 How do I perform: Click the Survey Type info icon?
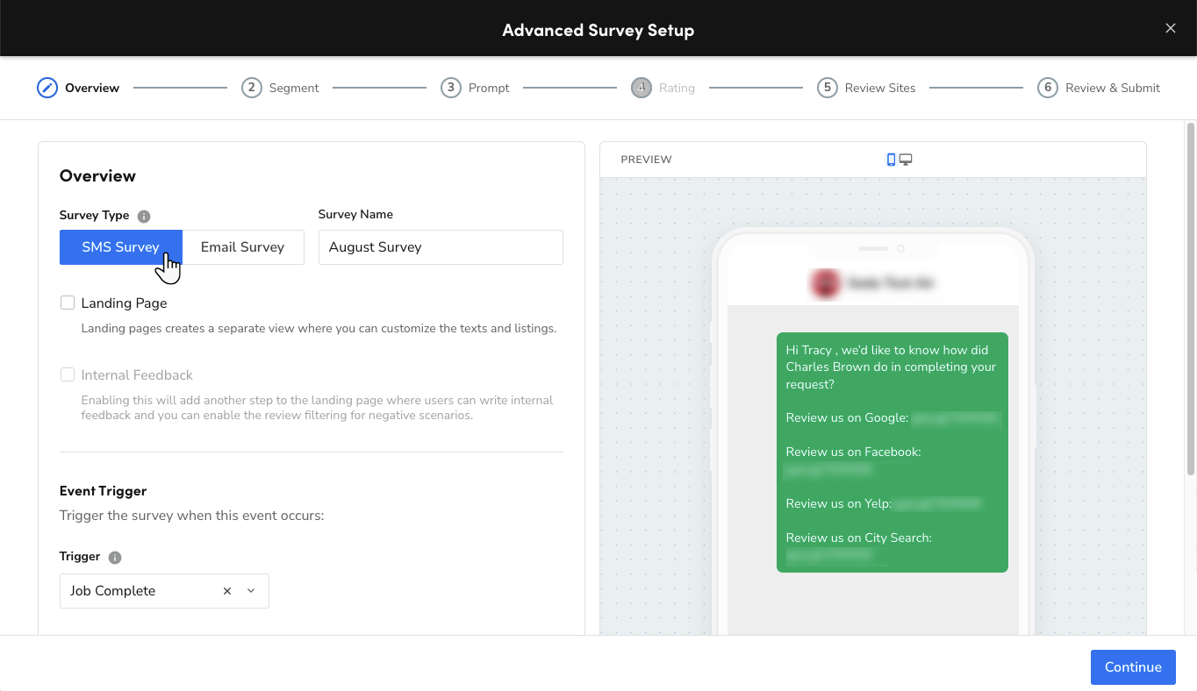tap(144, 216)
